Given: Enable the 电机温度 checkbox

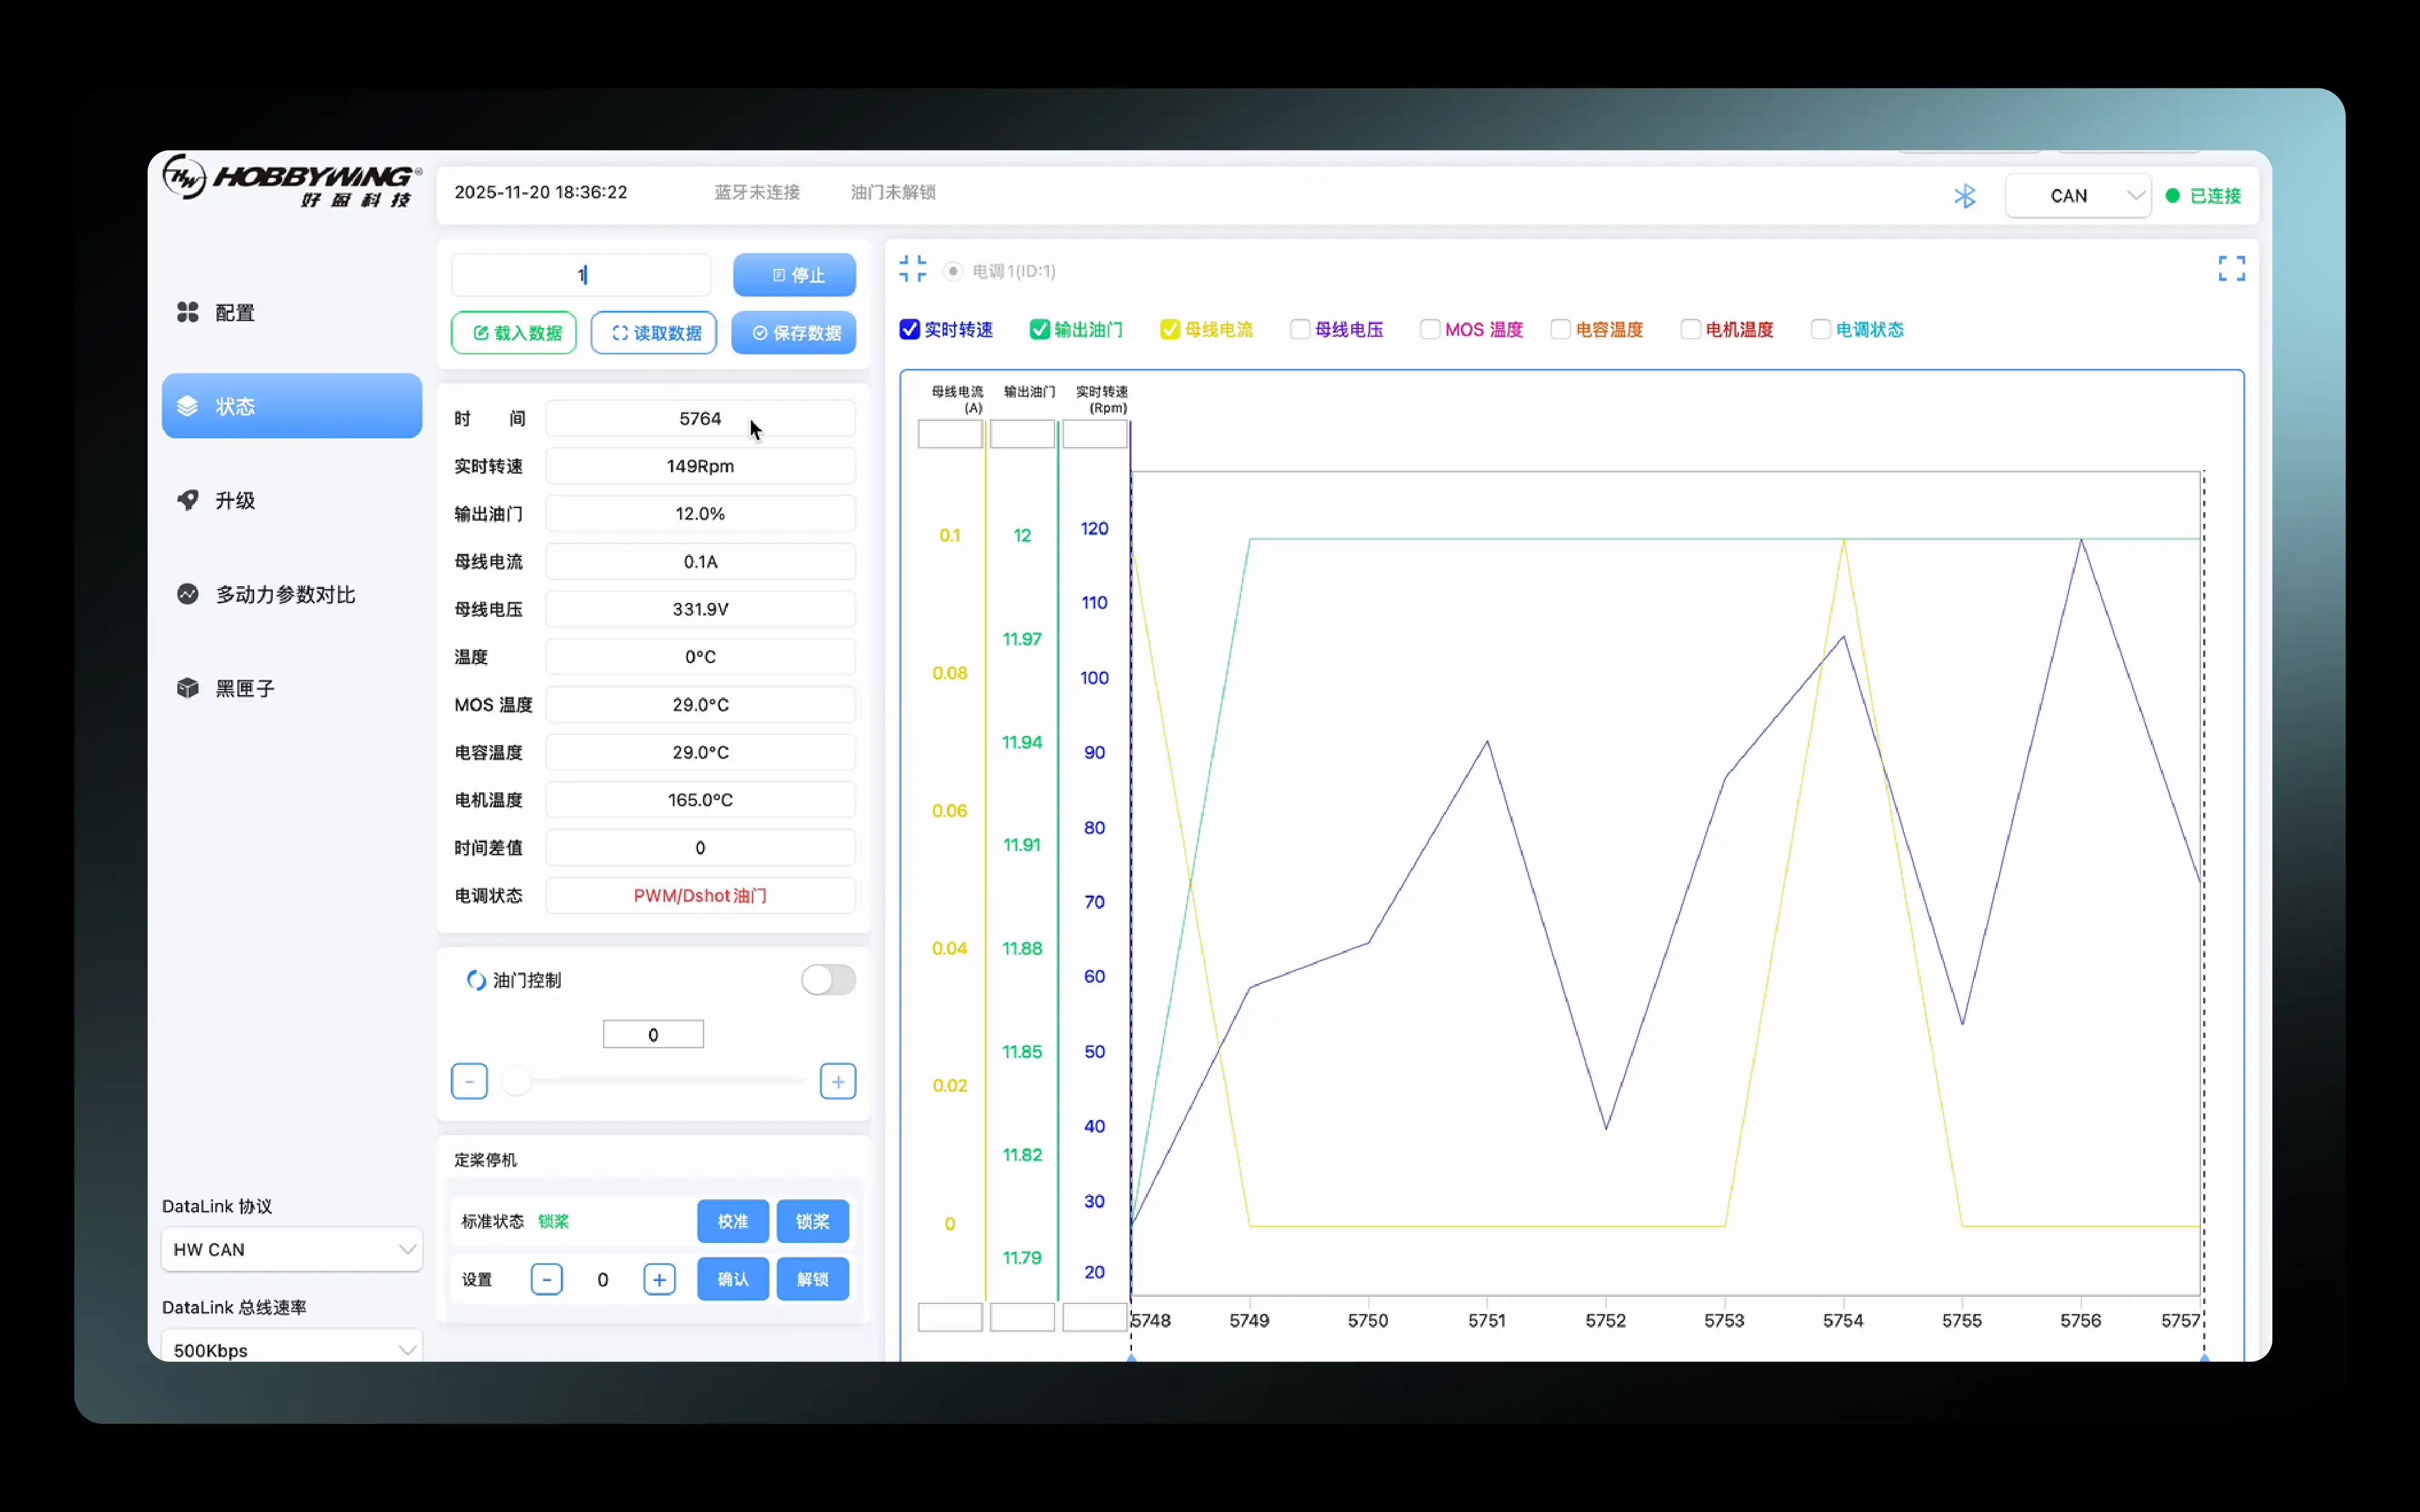Looking at the screenshot, I should [1690, 329].
